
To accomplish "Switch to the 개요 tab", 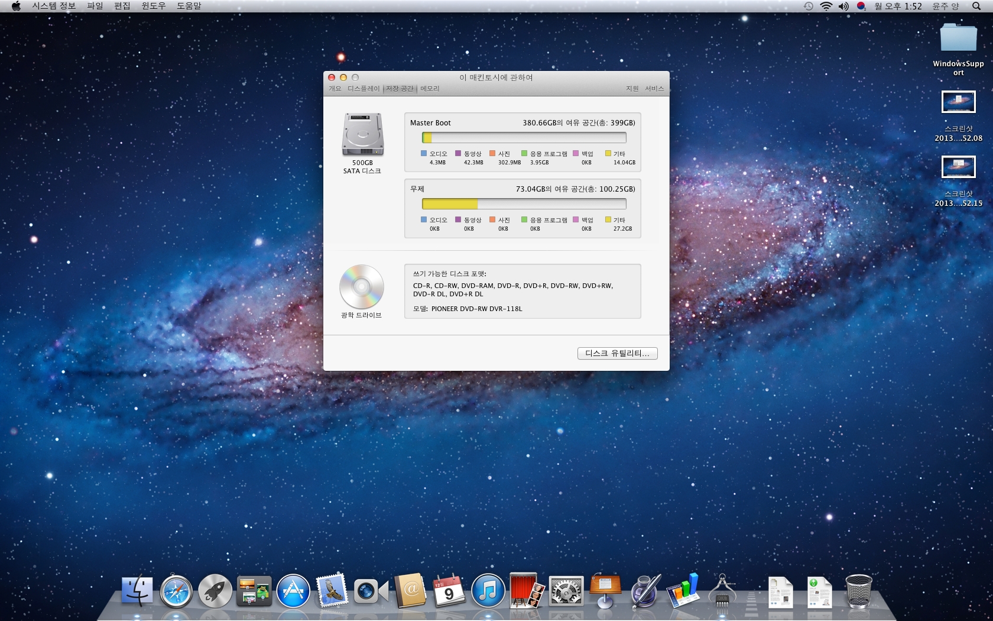I will (335, 89).
